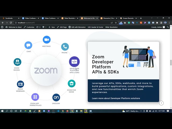
Task: Click the share page icon in address bar
Action: [x=112, y=23]
